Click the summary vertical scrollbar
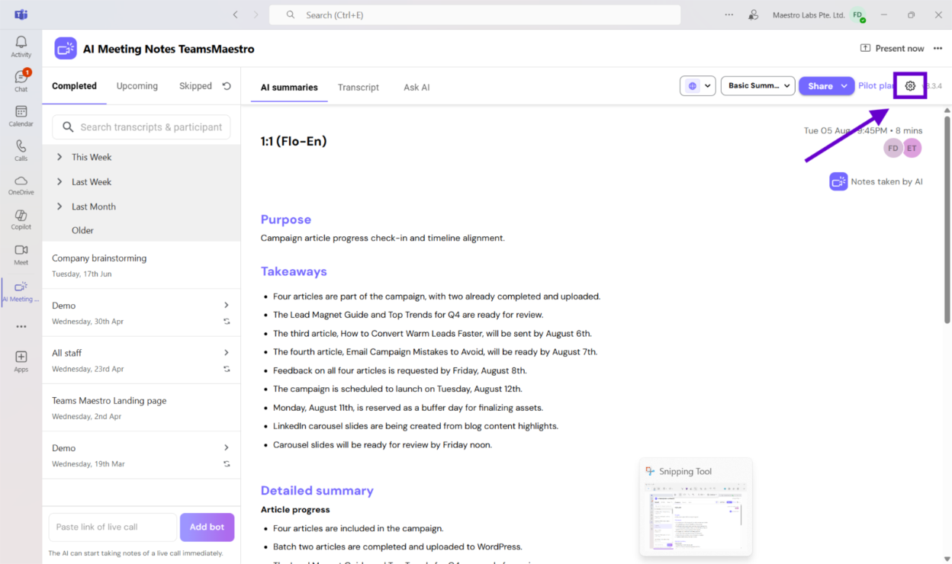Image resolution: width=952 pixels, height=564 pixels. 947,219
